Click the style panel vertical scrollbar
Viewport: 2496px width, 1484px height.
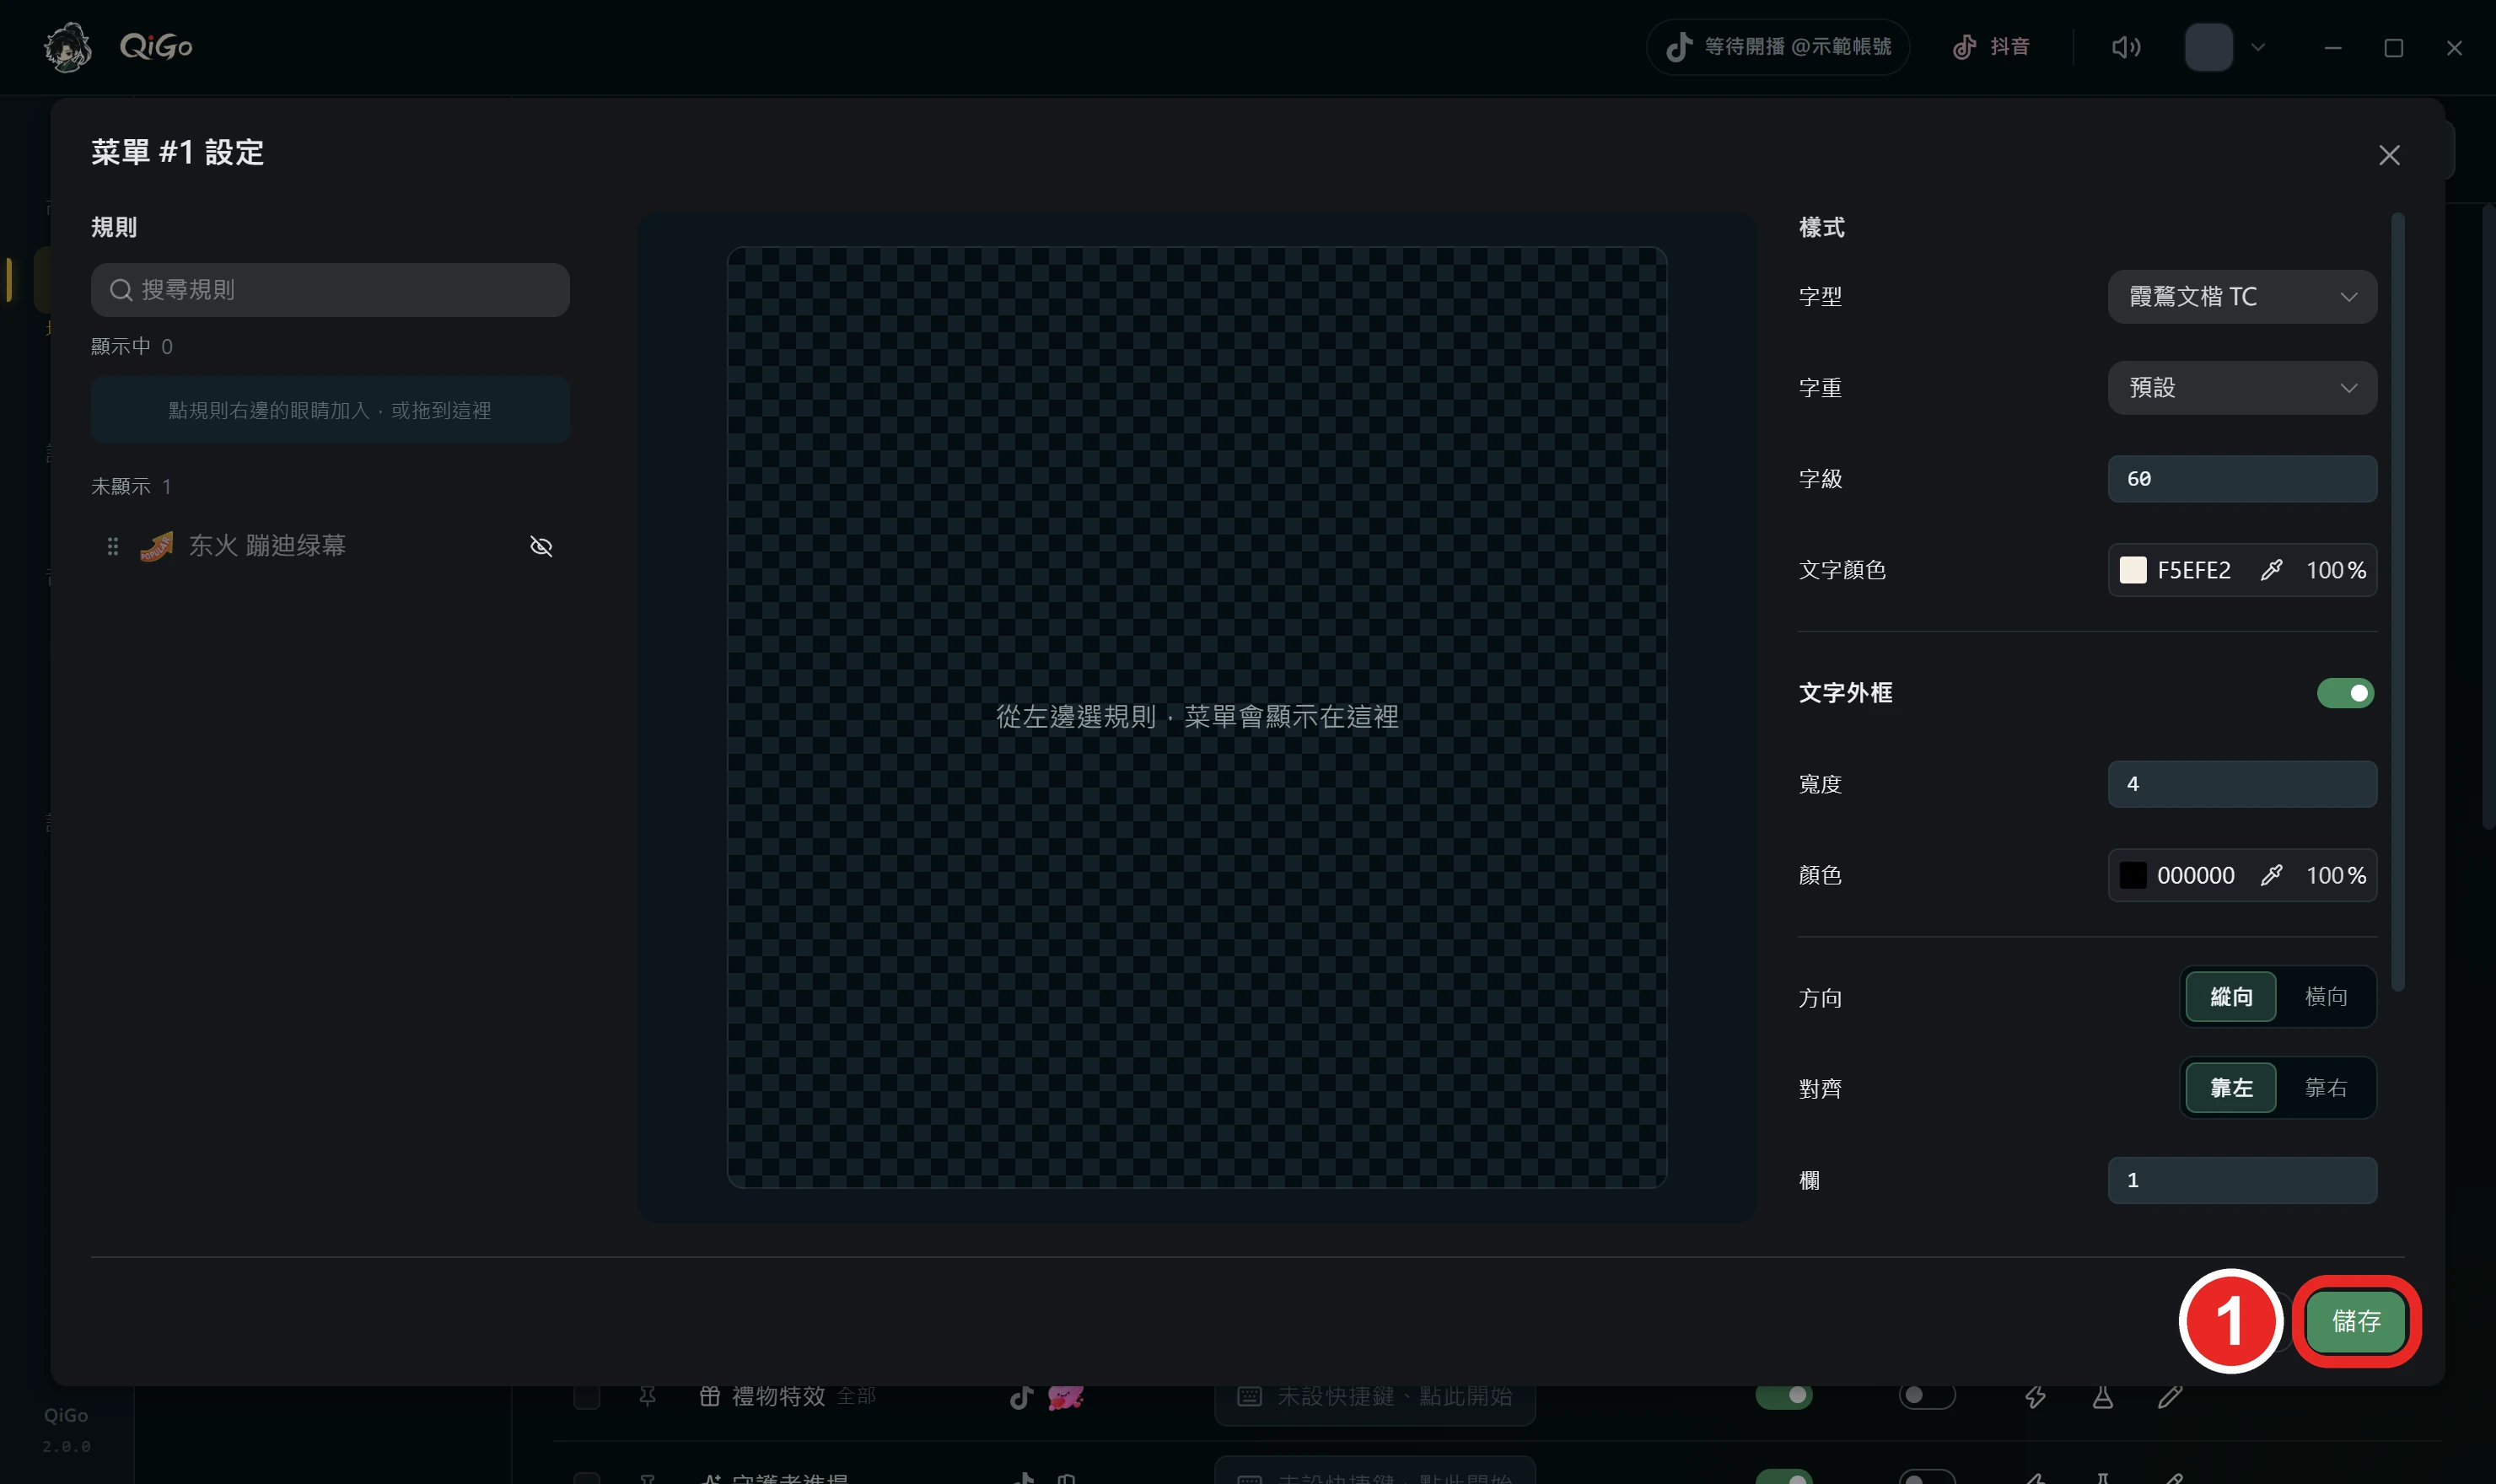point(2397,600)
